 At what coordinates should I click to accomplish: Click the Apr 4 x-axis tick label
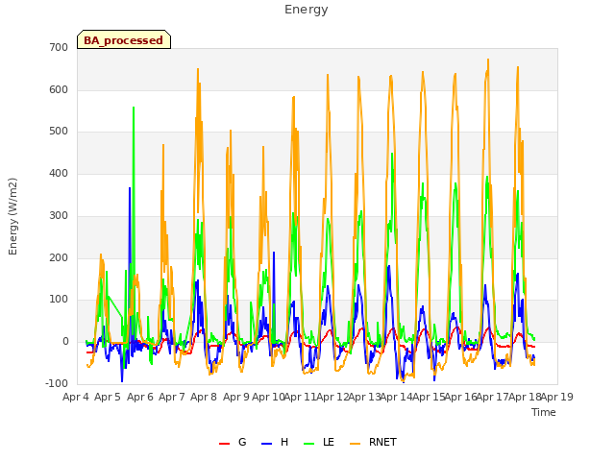coord(76,397)
